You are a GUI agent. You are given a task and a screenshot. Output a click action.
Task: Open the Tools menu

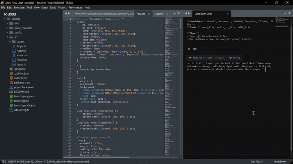(x=52, y=8)
